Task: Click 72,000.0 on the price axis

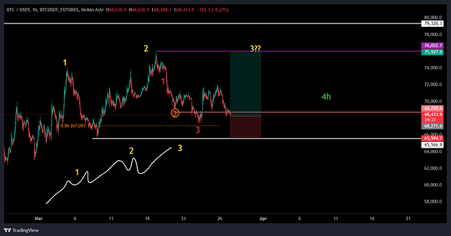Action: coord(433,84)
